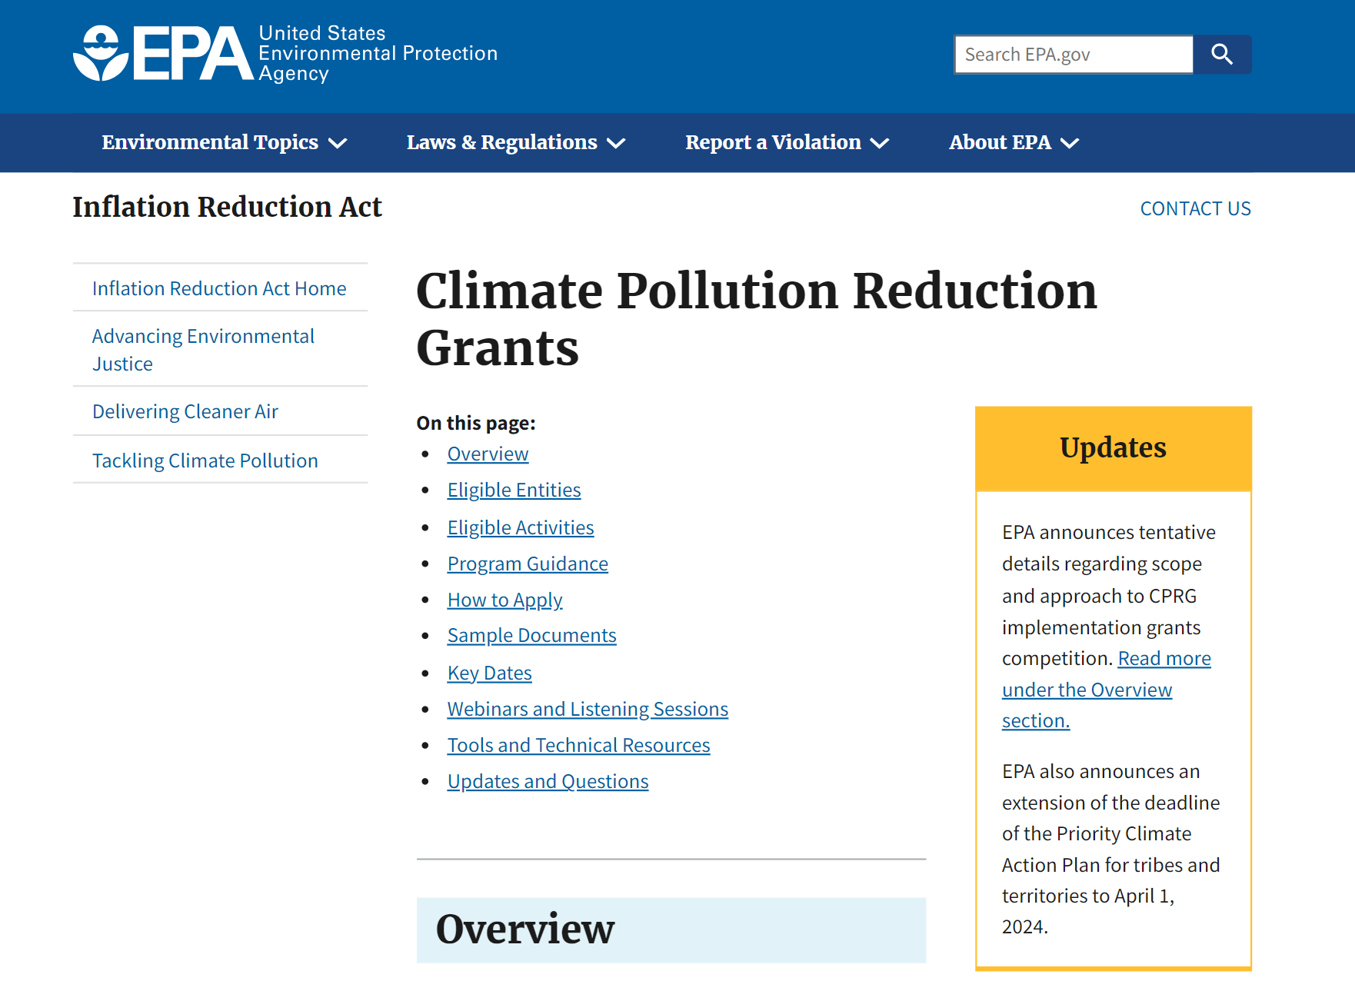Expand the Report a Violation menu
1355x981 pixels.
[787, 143]
